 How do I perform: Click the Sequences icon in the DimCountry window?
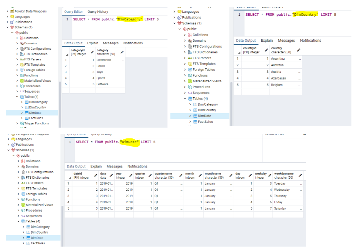point(190,93)
